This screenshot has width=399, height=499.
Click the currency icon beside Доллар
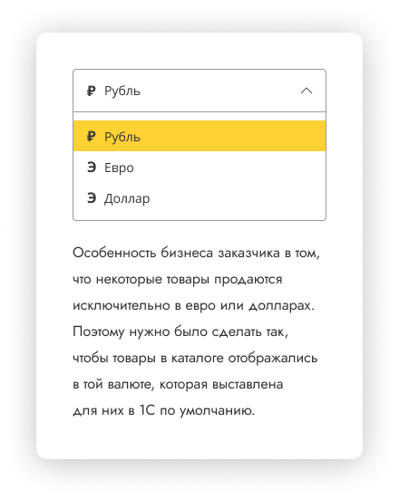pos(92,198)
